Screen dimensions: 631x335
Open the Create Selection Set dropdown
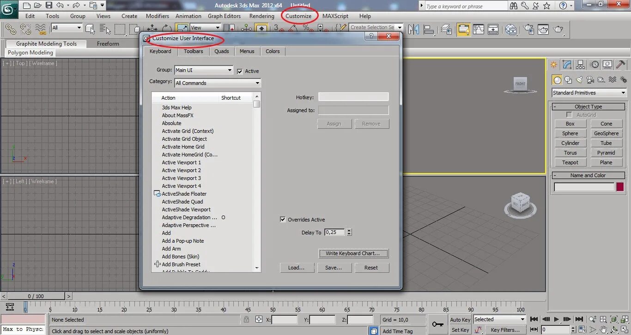(376, 27)
